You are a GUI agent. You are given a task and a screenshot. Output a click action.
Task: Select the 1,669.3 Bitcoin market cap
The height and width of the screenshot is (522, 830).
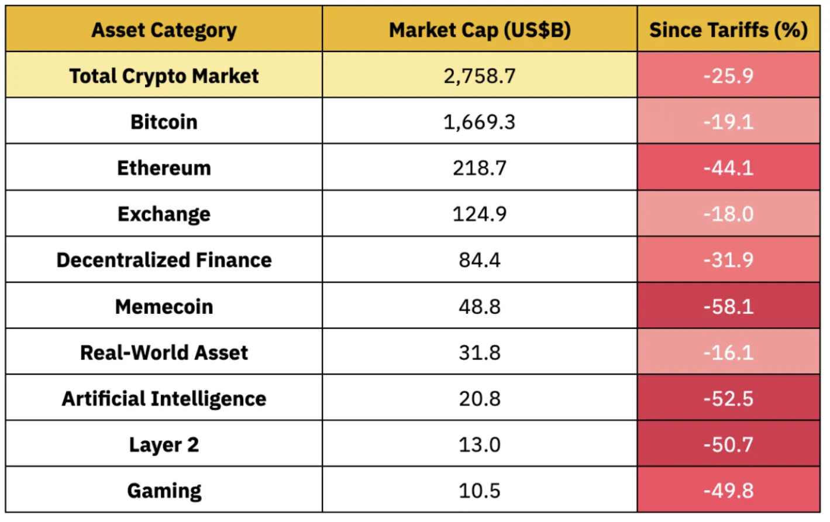tap(480, 122)
